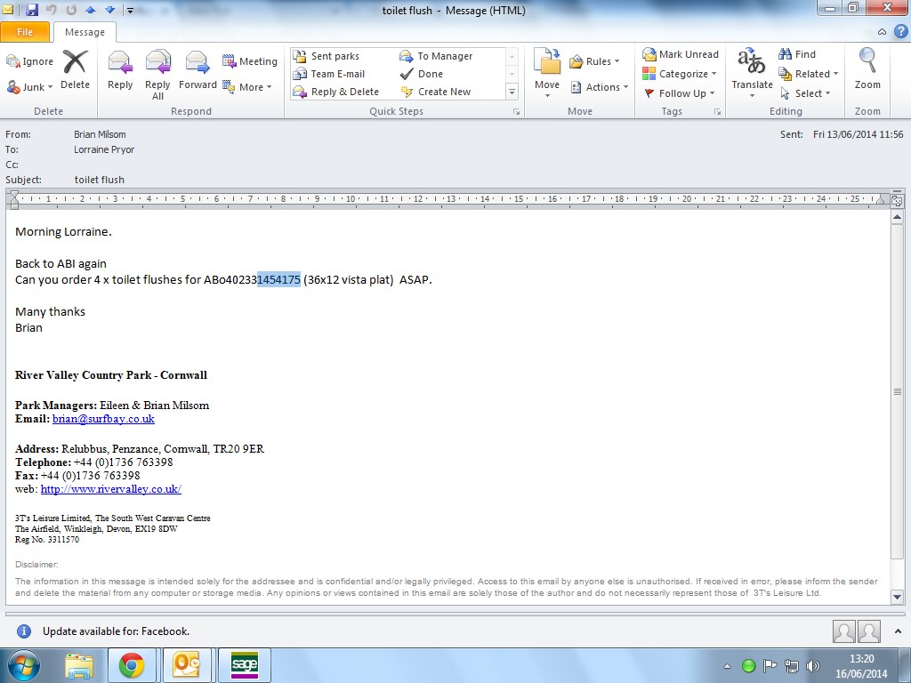911x683 pixels.
Task: Expand the People Pane arrow
Action: (899, 631)
